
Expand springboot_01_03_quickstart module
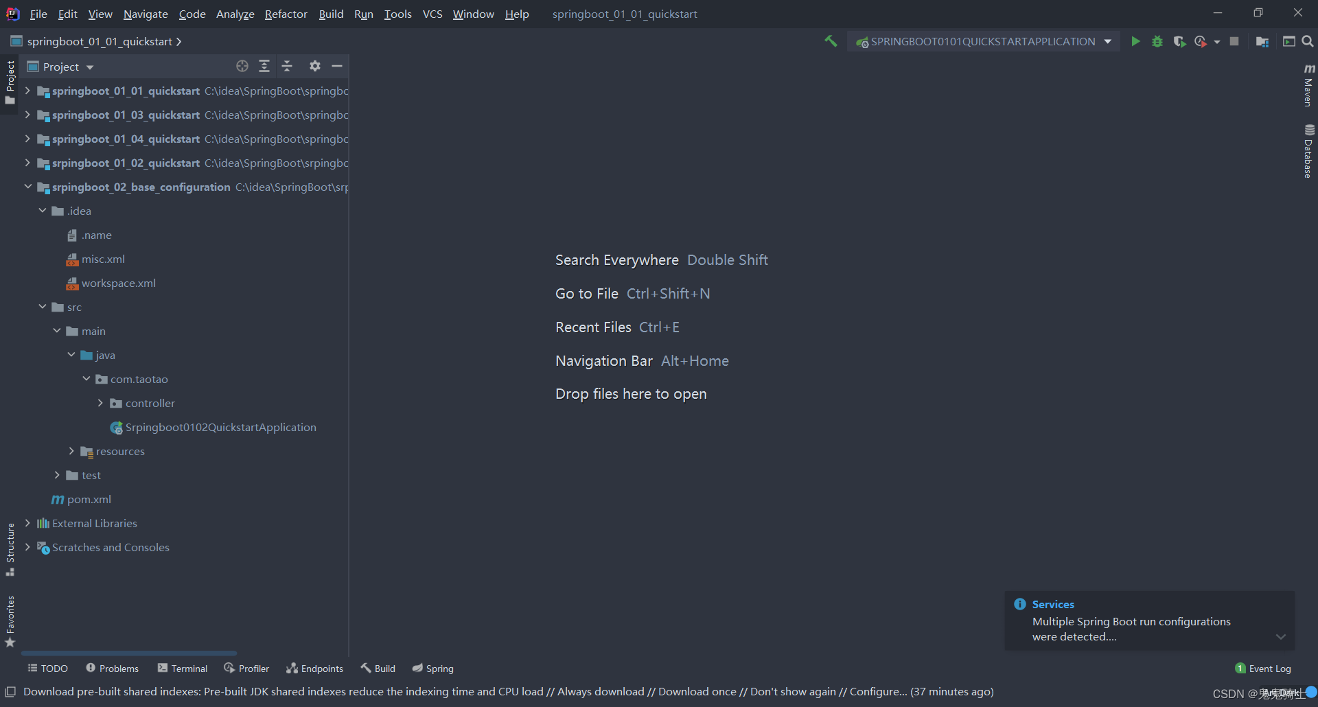[x=27, y=115]
